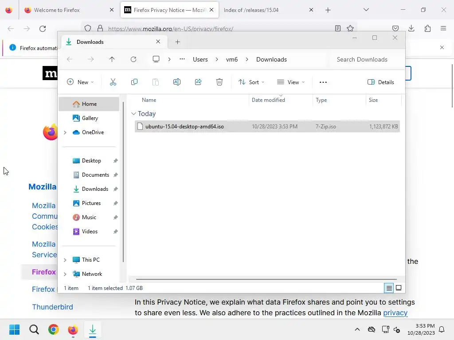Open Gallery in navigation pane
454x340 pixels.
(89, 118)
